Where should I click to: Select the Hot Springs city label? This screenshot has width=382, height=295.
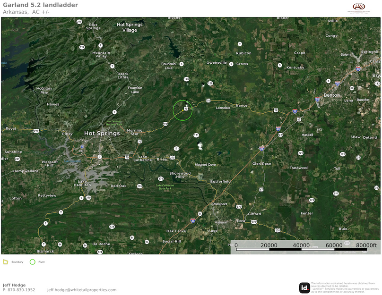click(102, 134)
